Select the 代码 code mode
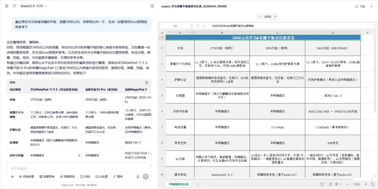 (85, 177)
